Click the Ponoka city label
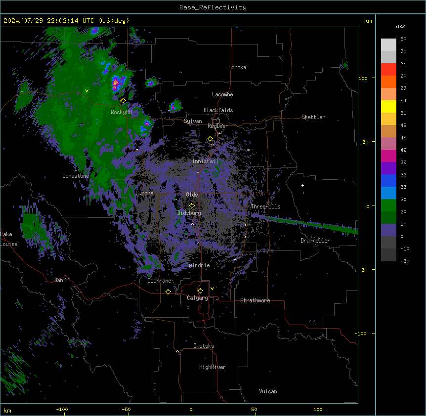Viewport: 426px width, 416px height. [x=237, y=67]
